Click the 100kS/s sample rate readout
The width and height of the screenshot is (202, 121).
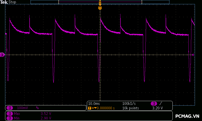[129, 104]
